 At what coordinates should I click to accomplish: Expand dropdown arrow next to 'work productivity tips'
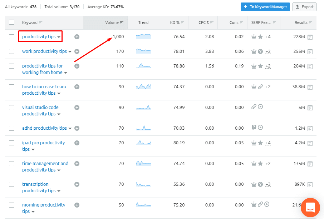70,52
